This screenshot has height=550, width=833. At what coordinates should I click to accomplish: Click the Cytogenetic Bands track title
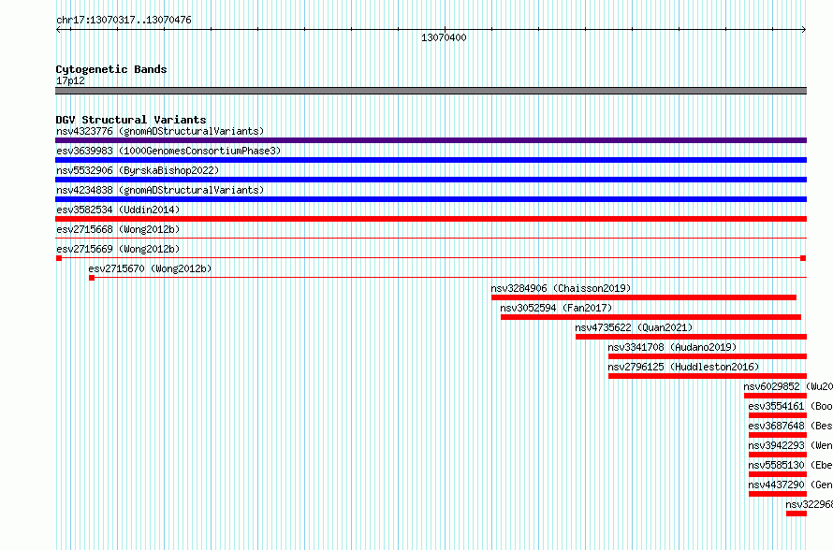[x=111, y=69]
